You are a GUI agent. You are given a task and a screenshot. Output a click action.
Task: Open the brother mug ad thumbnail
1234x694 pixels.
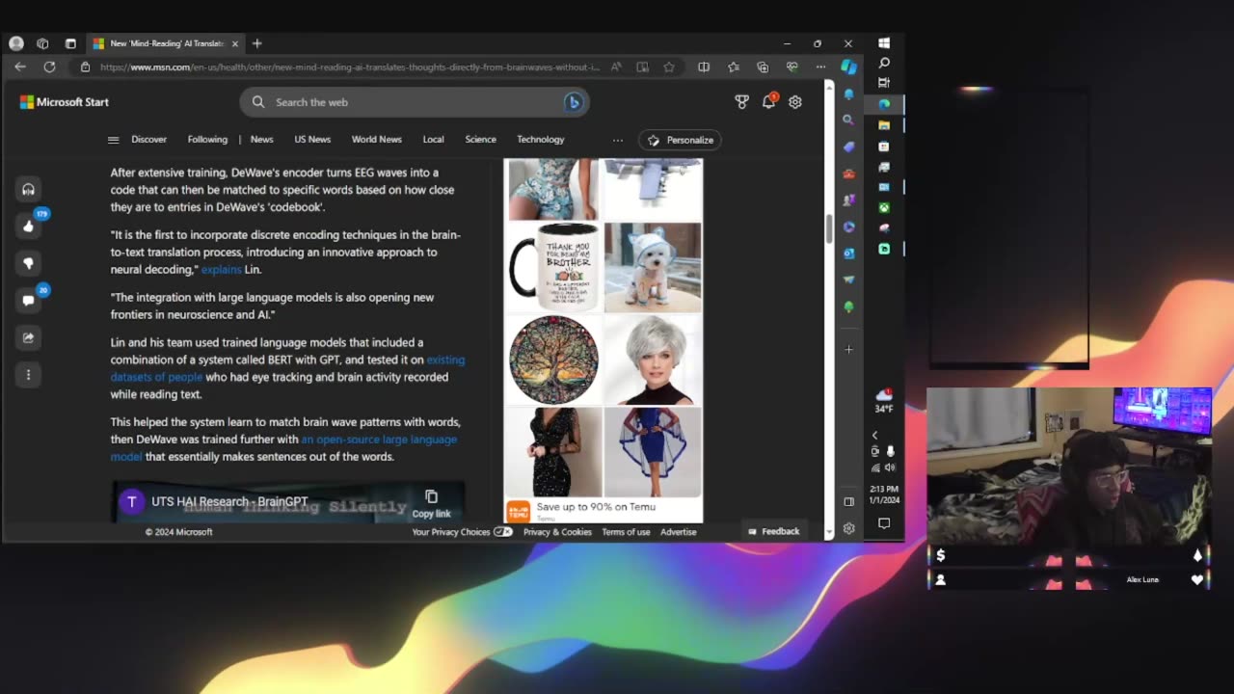[x=553, y=267]
